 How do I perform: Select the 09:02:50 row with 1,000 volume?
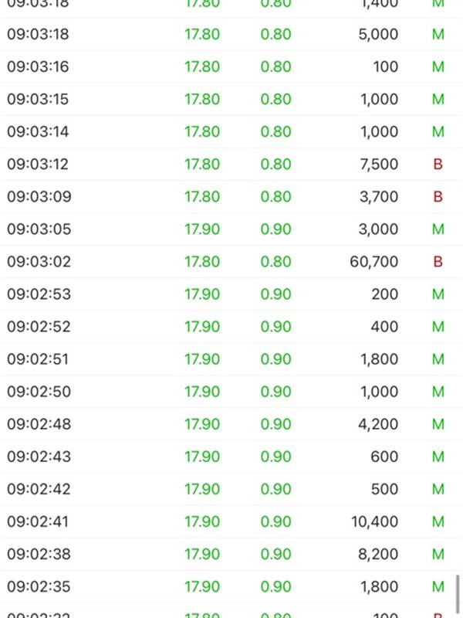click(231, 392)
